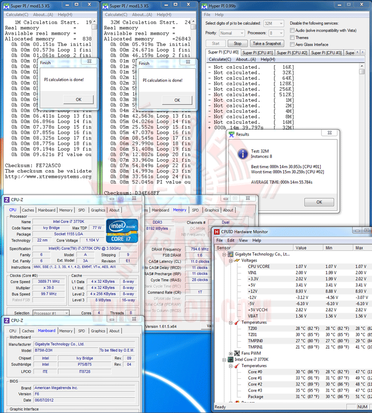Click the Voltages lightning icon
372x413 pixels.
pos(237,260)
